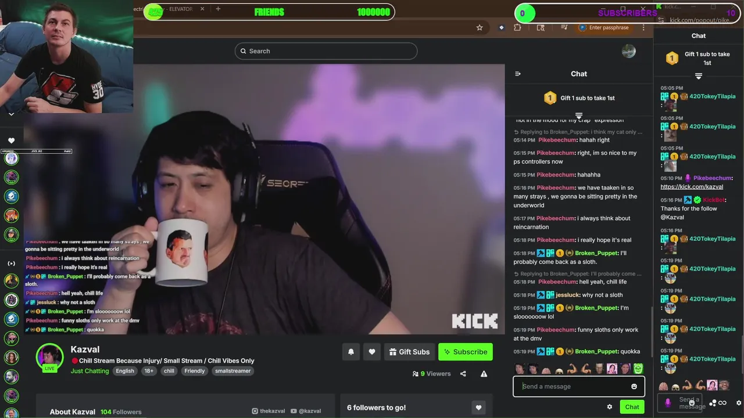The image size is (744, 418).
Task: Click the heart next to followers goal
Action: pyautogui.click(x=478, y=408)
